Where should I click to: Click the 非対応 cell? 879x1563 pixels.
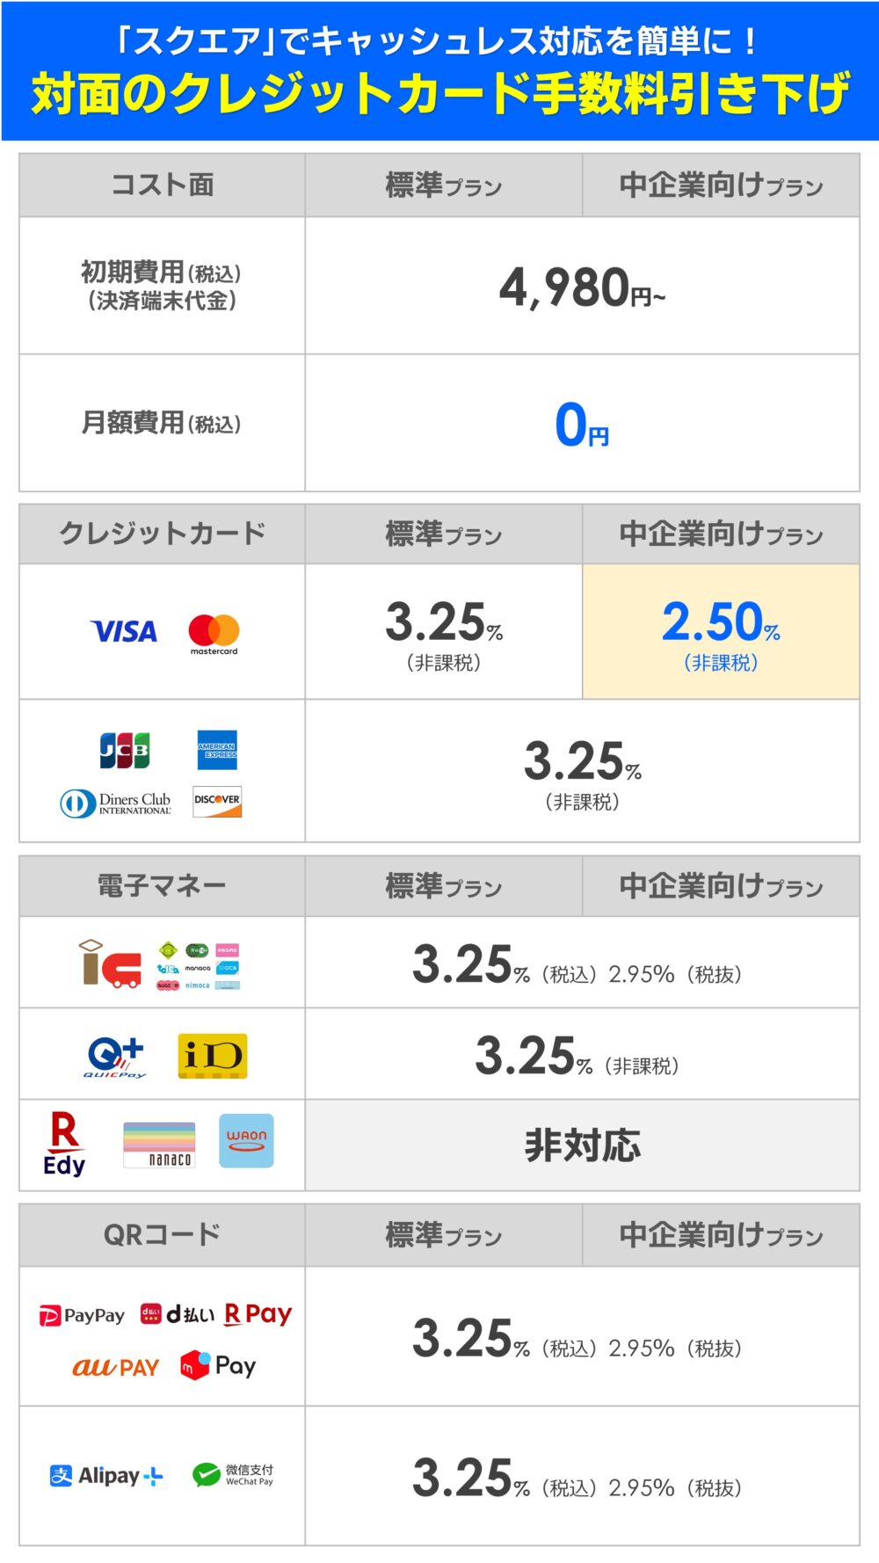tap(582, 1145)
